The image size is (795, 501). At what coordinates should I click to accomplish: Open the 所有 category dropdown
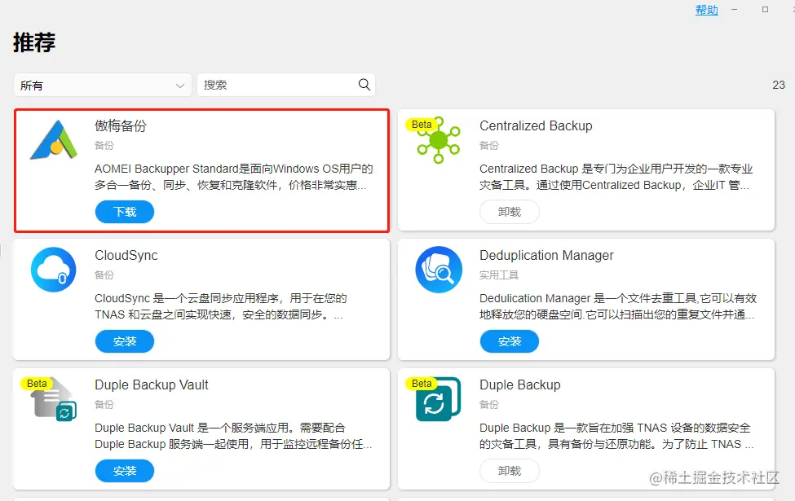click(103, 85)
